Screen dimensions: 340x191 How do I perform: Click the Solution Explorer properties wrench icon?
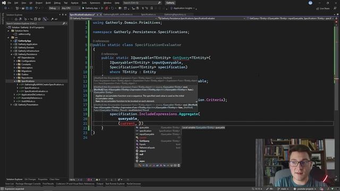[x=52, y=19]
